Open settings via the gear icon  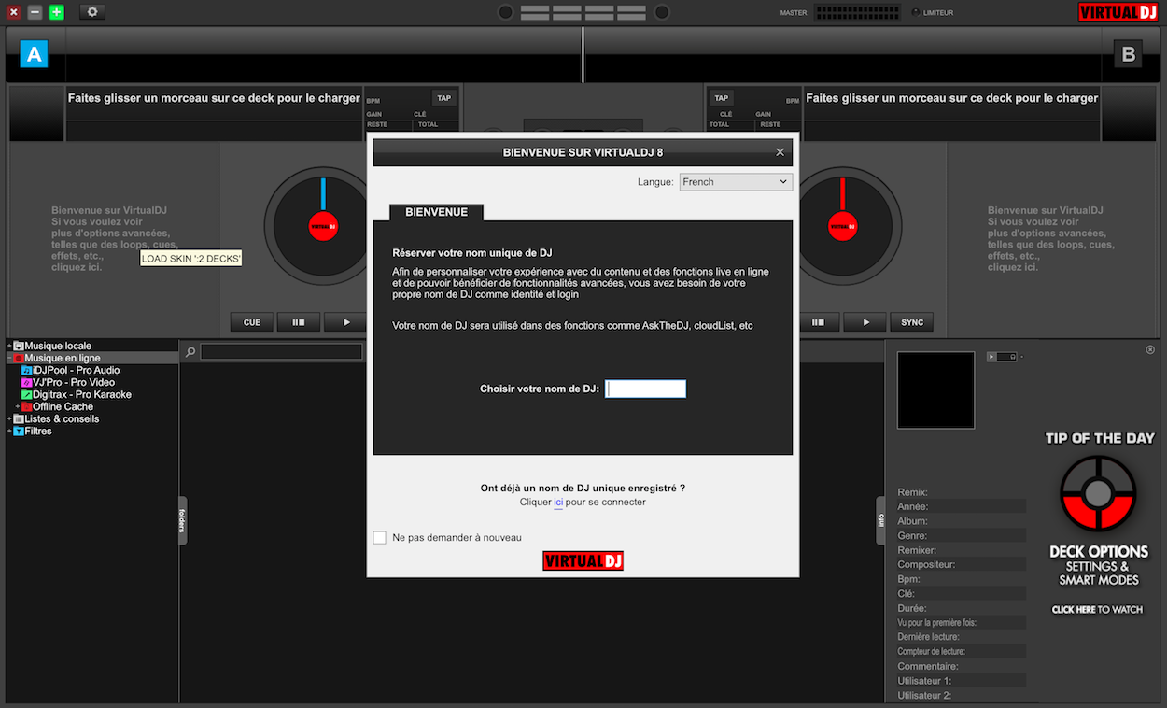92,12
